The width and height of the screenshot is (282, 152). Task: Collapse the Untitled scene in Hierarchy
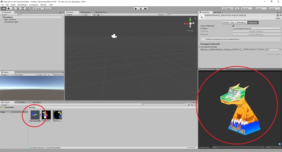(x=1, y=17)
